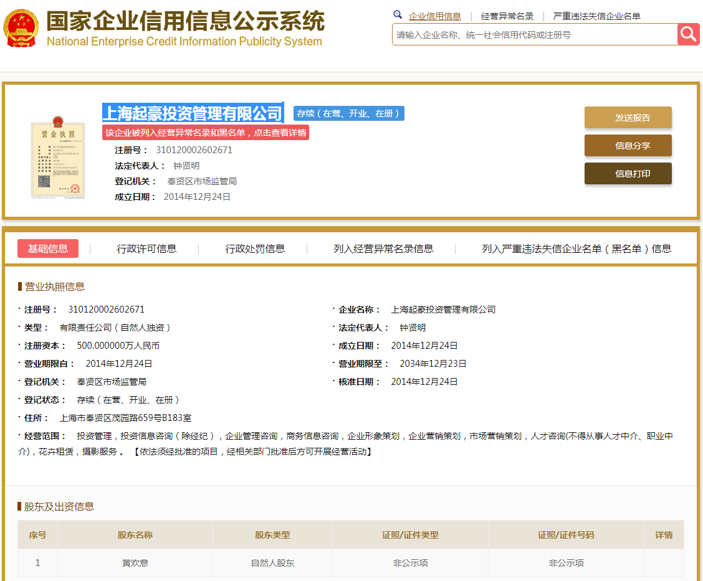Click the 存续（在营、开业、在册） status badge
The width and height of the screenshot is (703, 581).
348,113
